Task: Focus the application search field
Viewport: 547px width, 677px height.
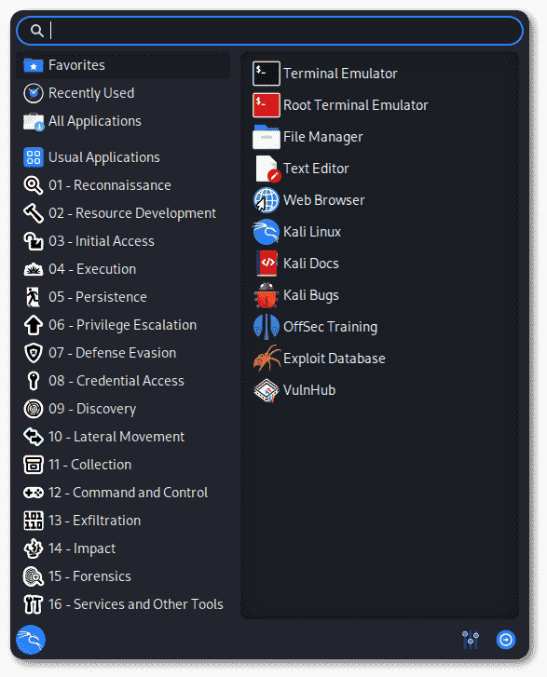Action: tap(269, 31)
